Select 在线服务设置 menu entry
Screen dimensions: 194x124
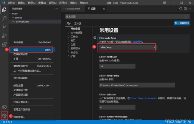[32, 54]
